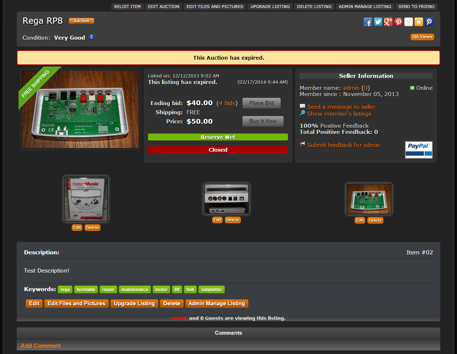The image size is (457, 354).
Task: Click orange Edit Files and Pictures button
Action: pyautogui.click(x=76, y=303)
